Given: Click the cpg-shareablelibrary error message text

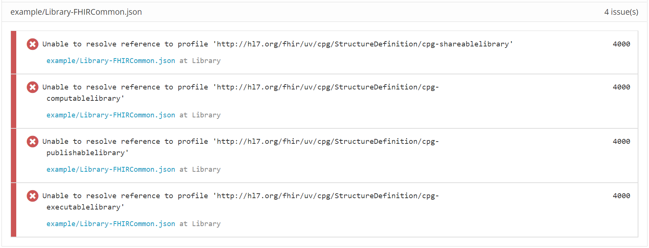Looking at the screenshot, I should 278,44.
